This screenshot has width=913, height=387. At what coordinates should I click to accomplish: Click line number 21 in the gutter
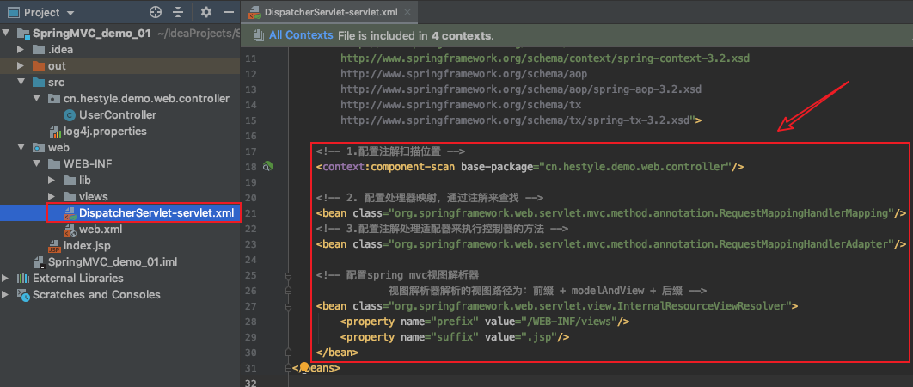click(x=250, y=213)
